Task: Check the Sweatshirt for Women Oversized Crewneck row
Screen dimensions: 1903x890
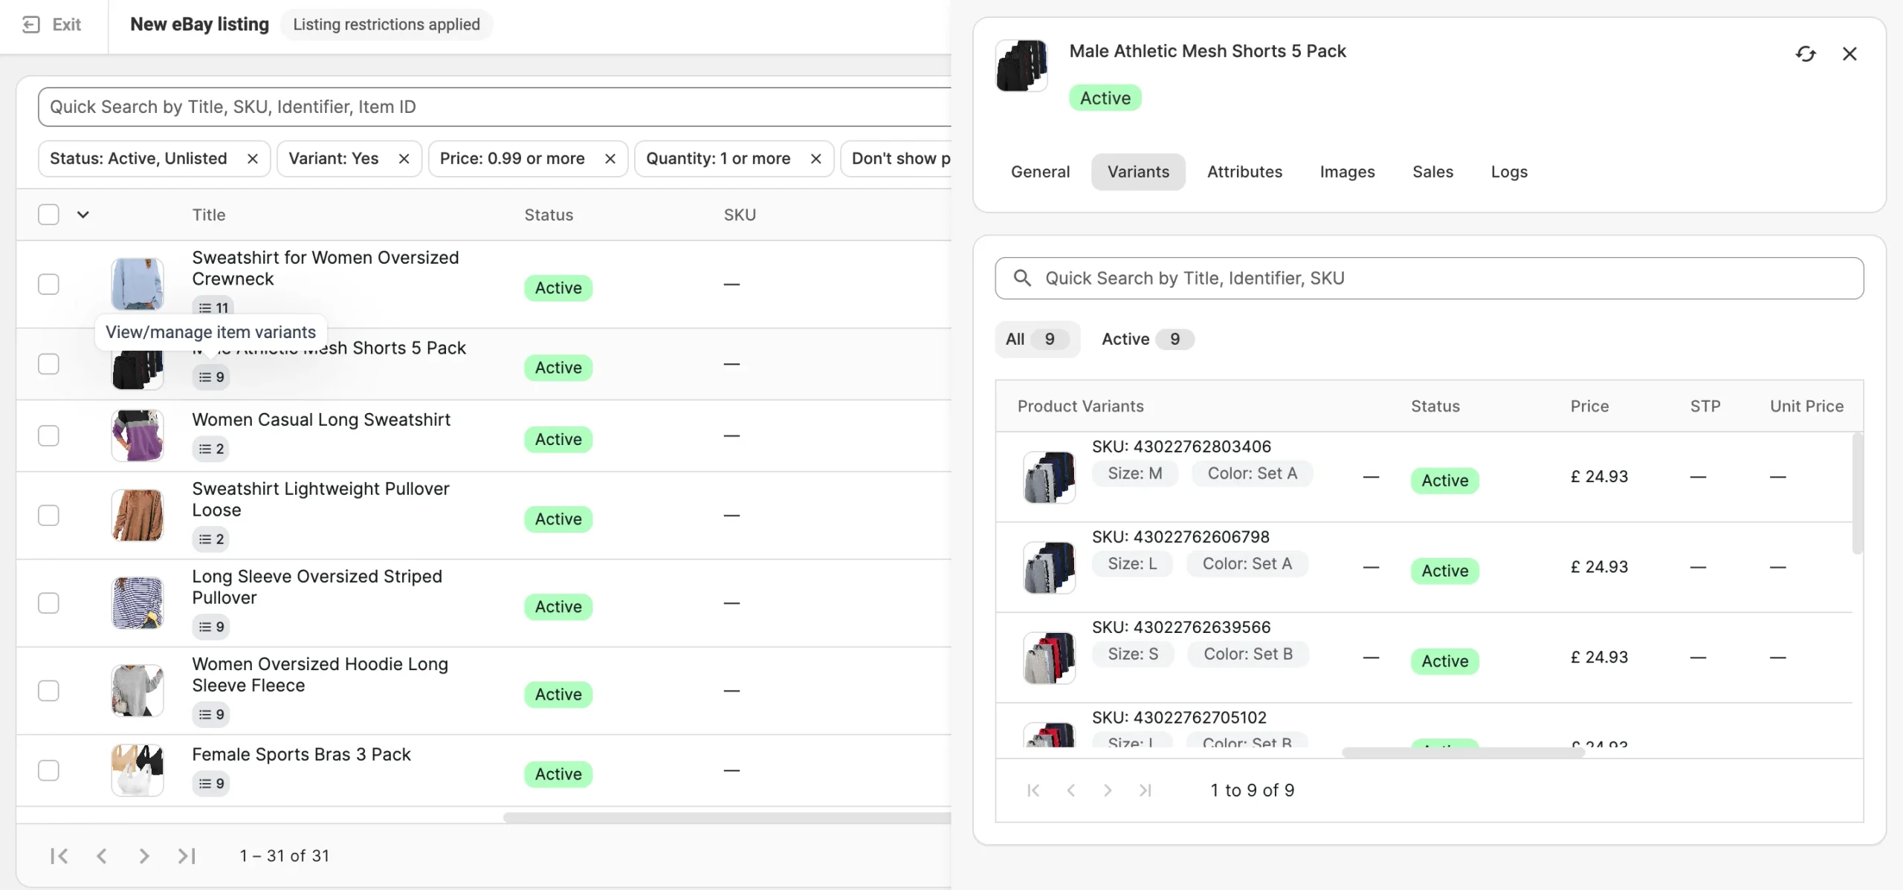Action: (x=48, y=285)
